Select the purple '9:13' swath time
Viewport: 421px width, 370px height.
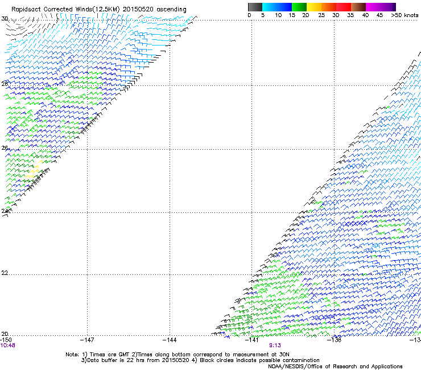[275, 346]
